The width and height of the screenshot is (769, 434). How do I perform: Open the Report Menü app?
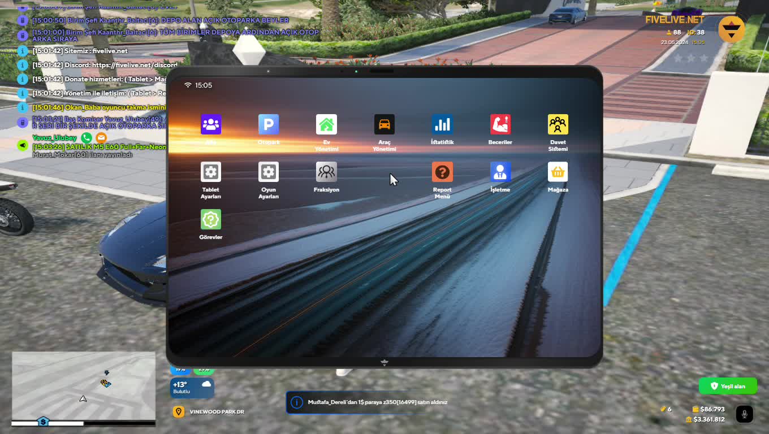(x=442, y=172)
